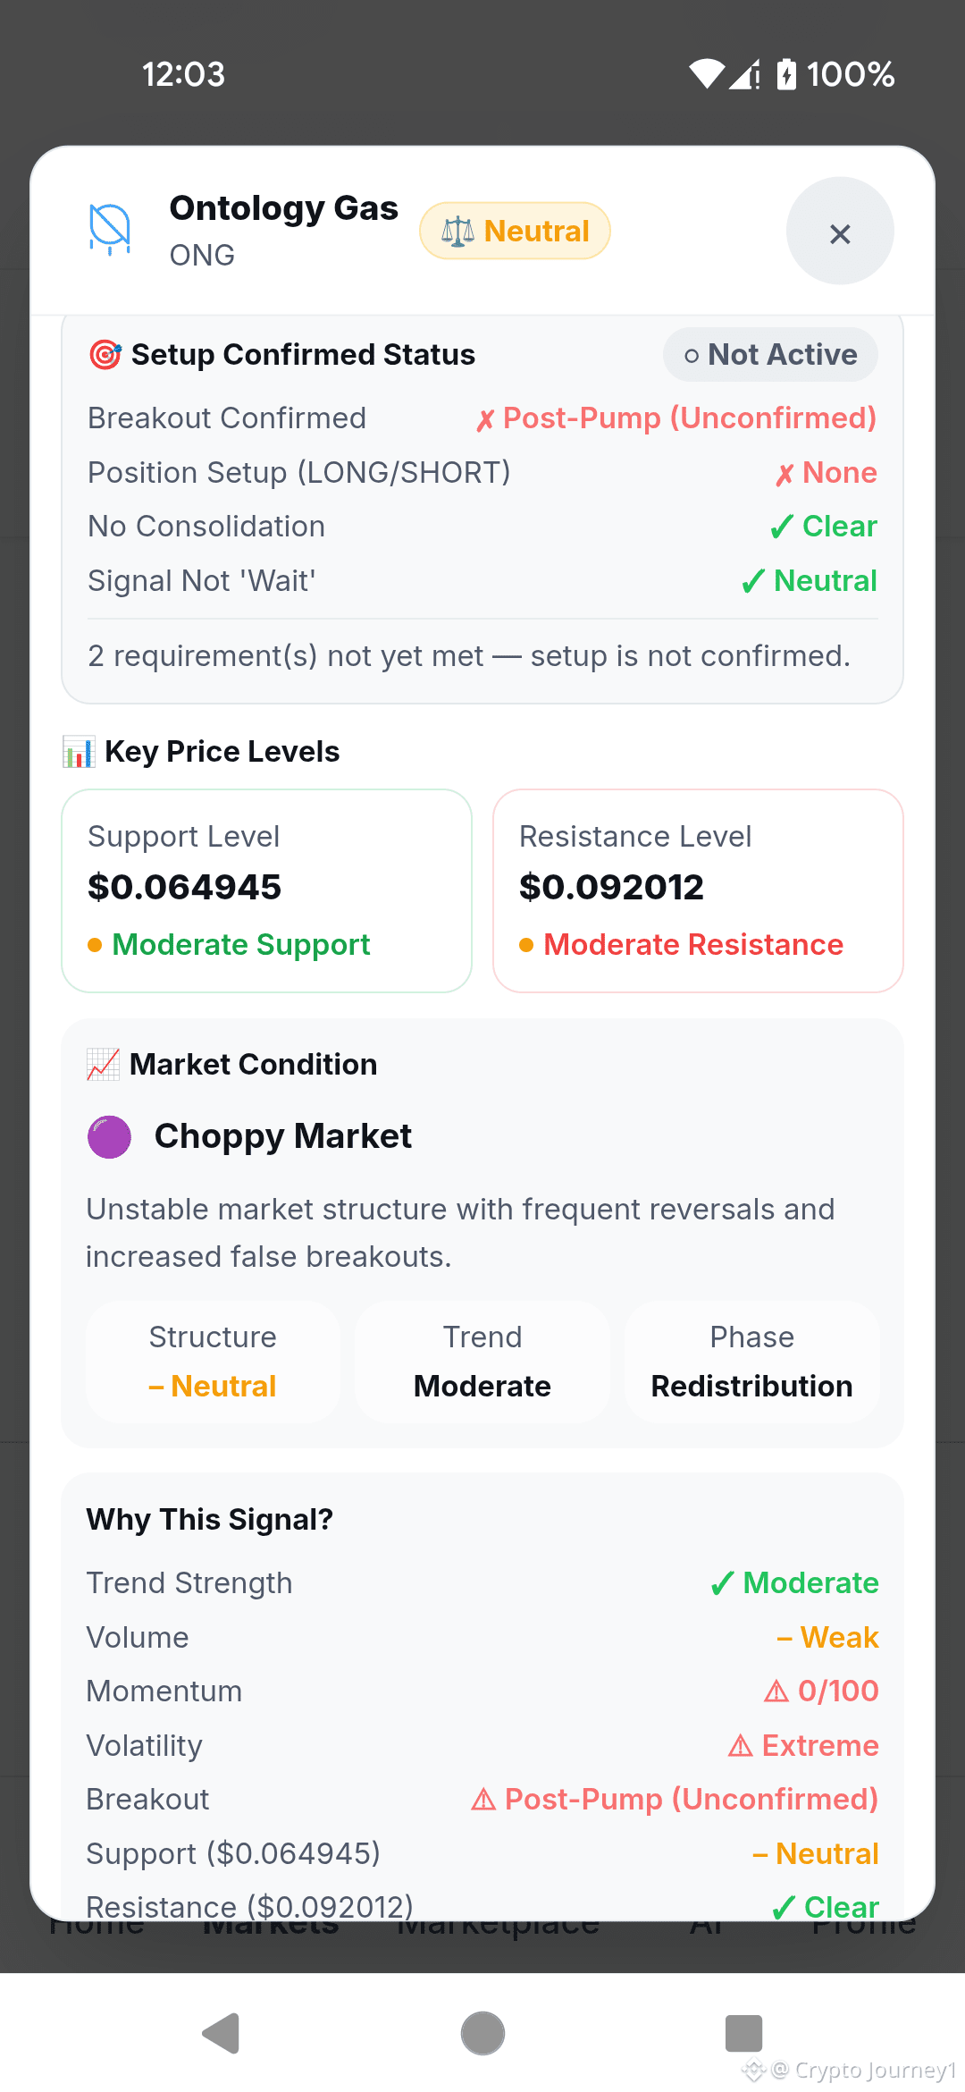Tap the Android home circle button
Viewport: 965px width, 2092px height.
tap(482, 2034)
